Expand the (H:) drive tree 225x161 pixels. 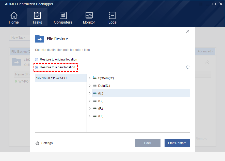tap(90, 116)
